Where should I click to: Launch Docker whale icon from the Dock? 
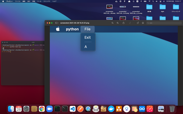[111, 109]
